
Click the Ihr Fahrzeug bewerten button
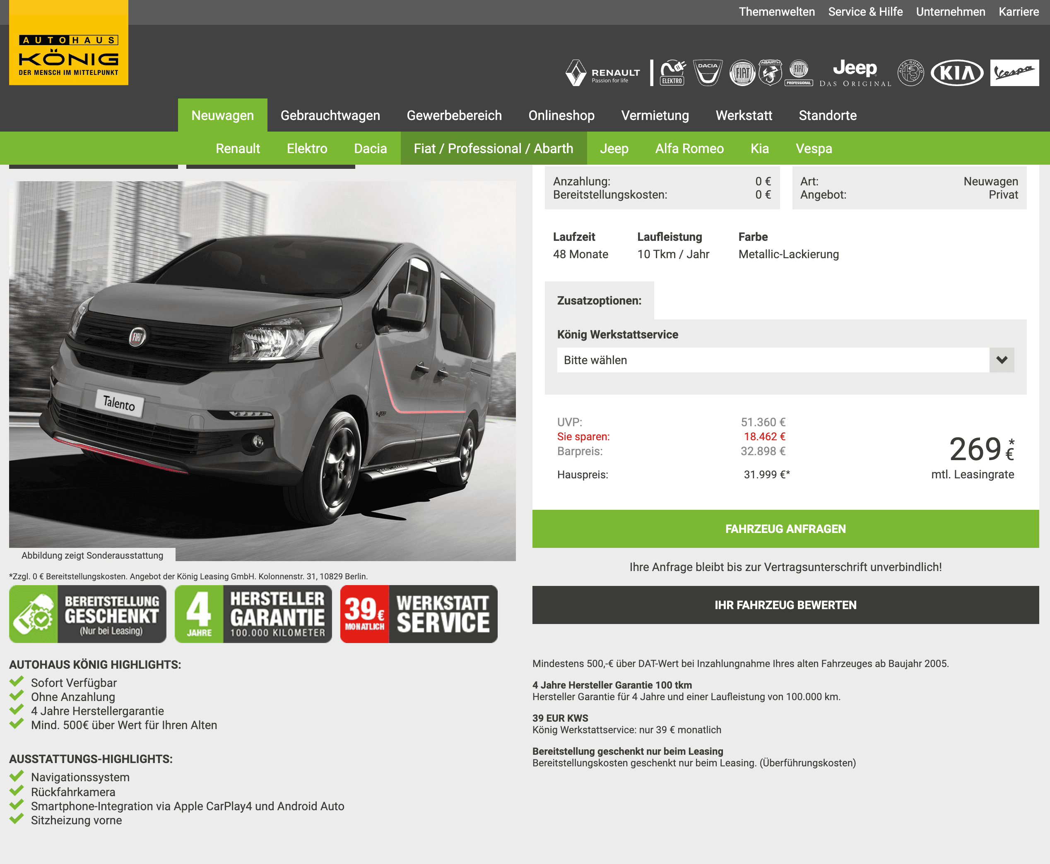coord(785,605)
